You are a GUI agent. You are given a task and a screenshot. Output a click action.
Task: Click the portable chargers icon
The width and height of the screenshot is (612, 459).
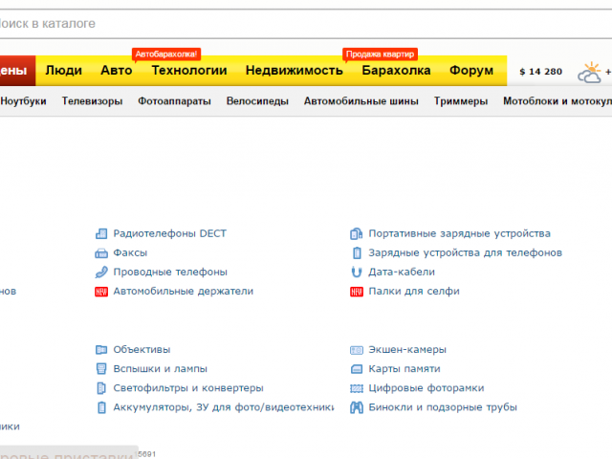357,233
